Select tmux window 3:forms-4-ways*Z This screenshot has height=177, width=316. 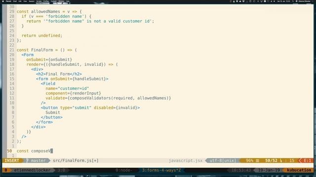[x=161, y=170]
